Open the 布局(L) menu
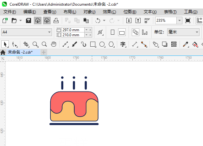203x146 pixels. click(x=70, y=12)
